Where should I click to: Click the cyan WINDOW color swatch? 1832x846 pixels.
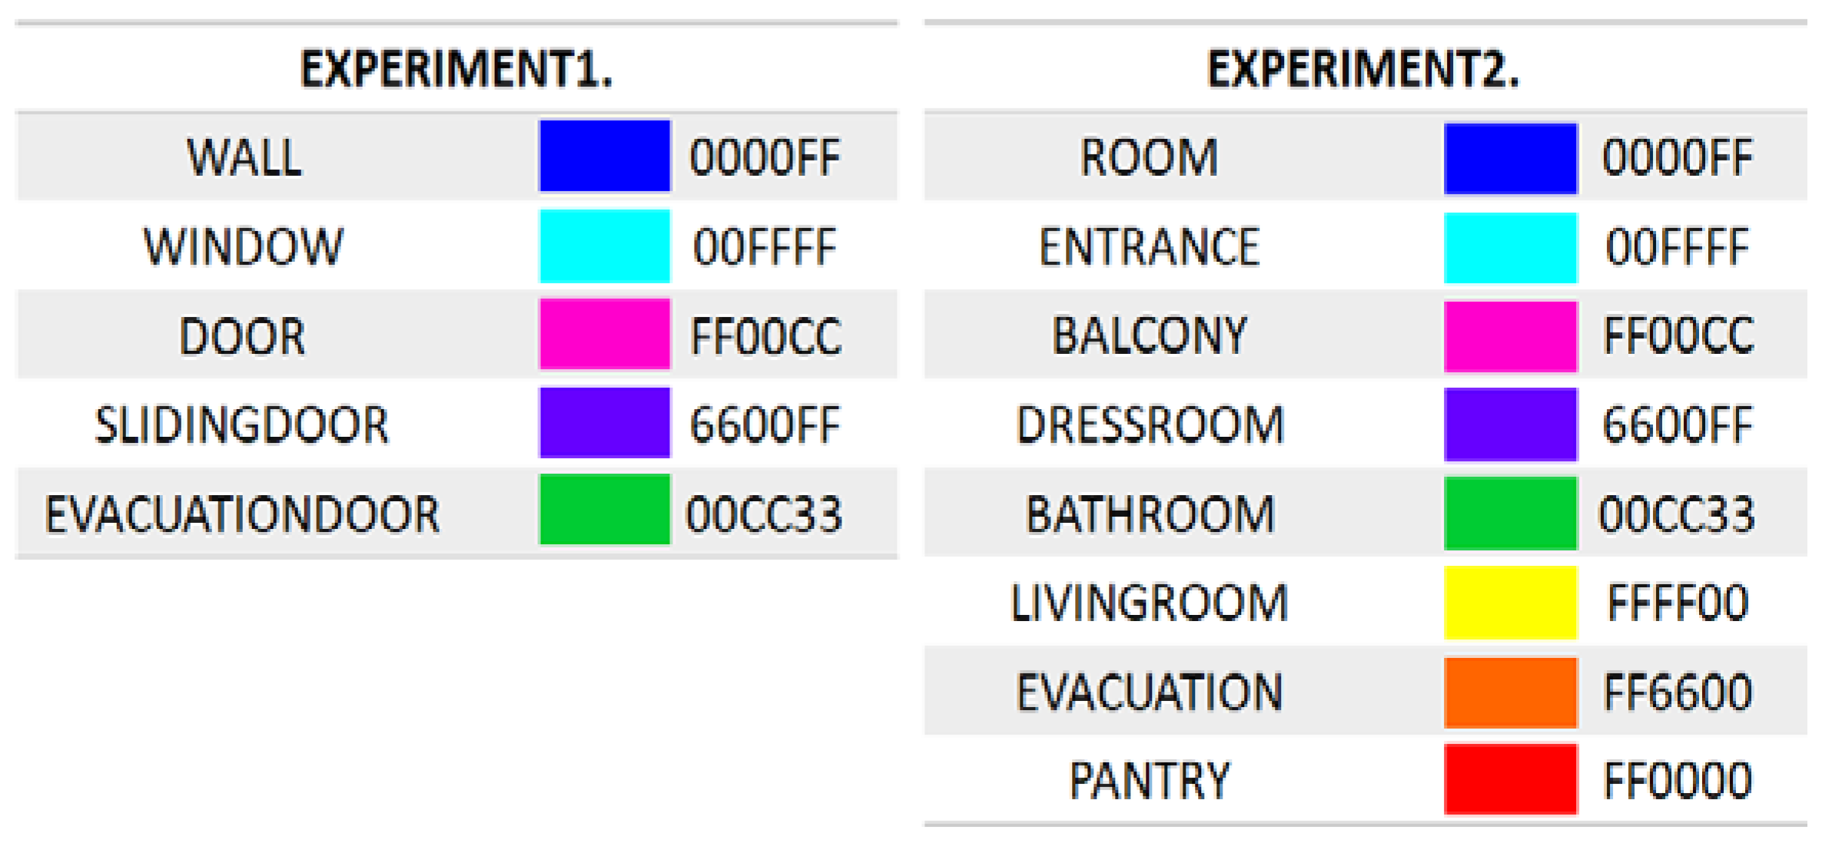(x=604, y=246)
